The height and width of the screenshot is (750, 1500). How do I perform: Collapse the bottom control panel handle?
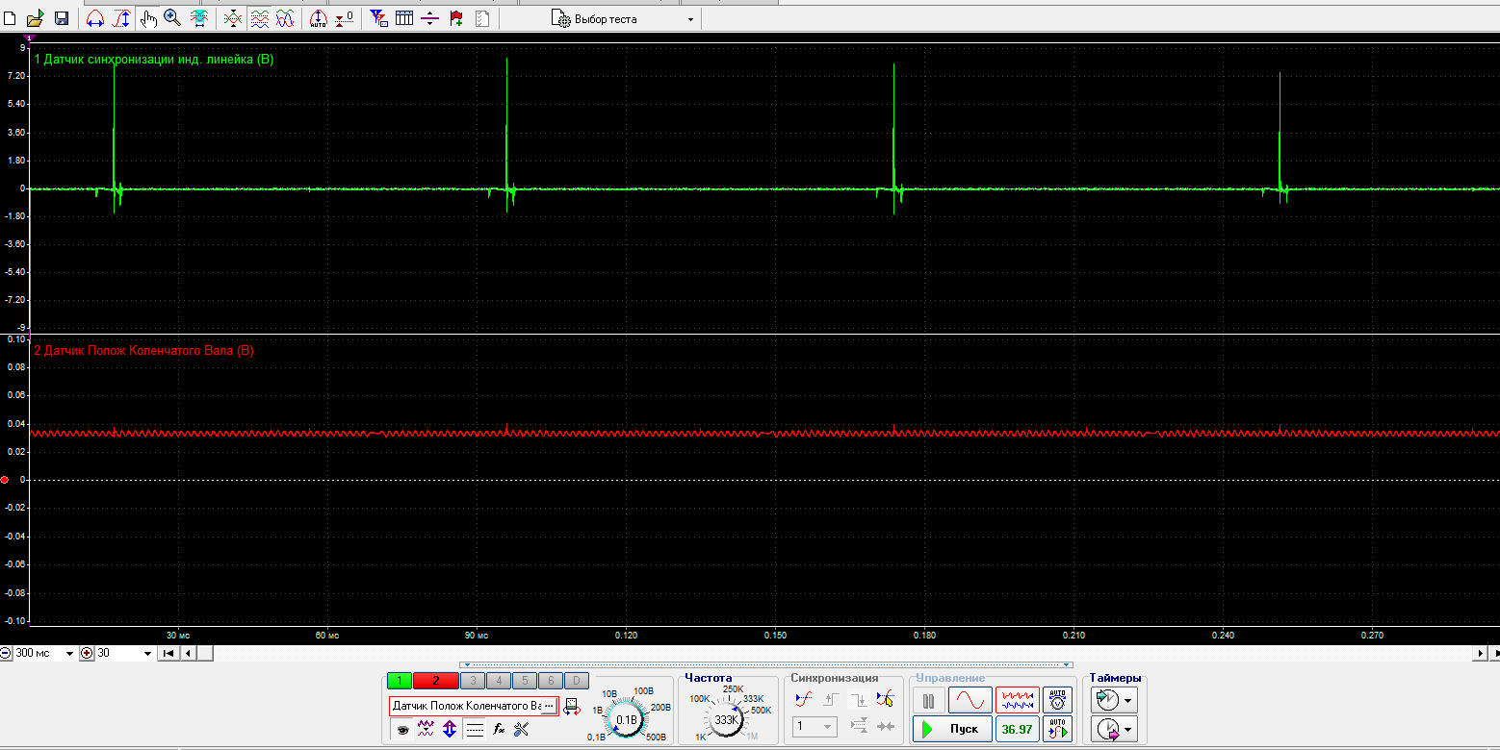767,664
